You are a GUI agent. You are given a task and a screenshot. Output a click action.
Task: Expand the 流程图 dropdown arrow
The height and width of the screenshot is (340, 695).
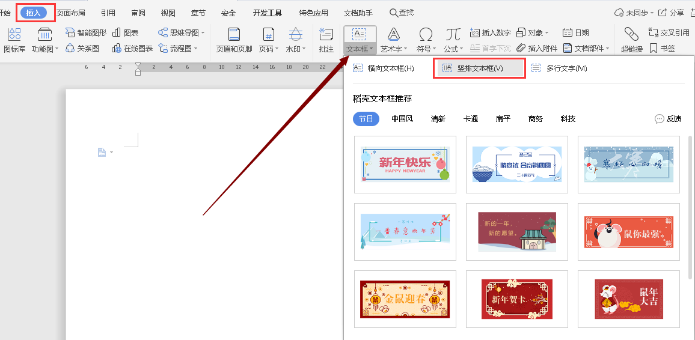coord(195,49)
